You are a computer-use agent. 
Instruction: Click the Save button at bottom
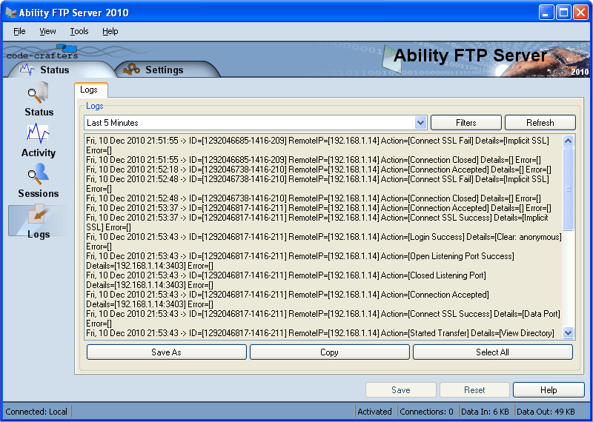[x=401, y=390]
